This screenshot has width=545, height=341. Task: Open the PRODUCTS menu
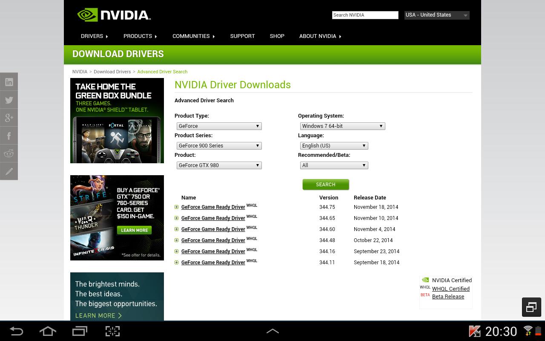click(x=141, y=36)
